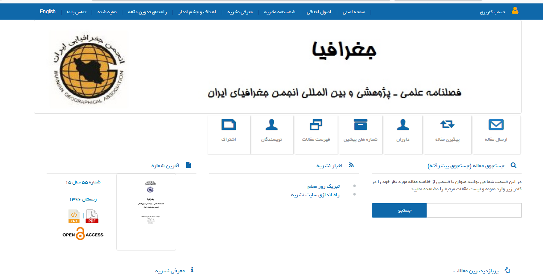This screenshot has height=274, width=543.
Task: Open the ارسال مقاله envelope icon
Action: pyautogui.click(x=496, y=125)
